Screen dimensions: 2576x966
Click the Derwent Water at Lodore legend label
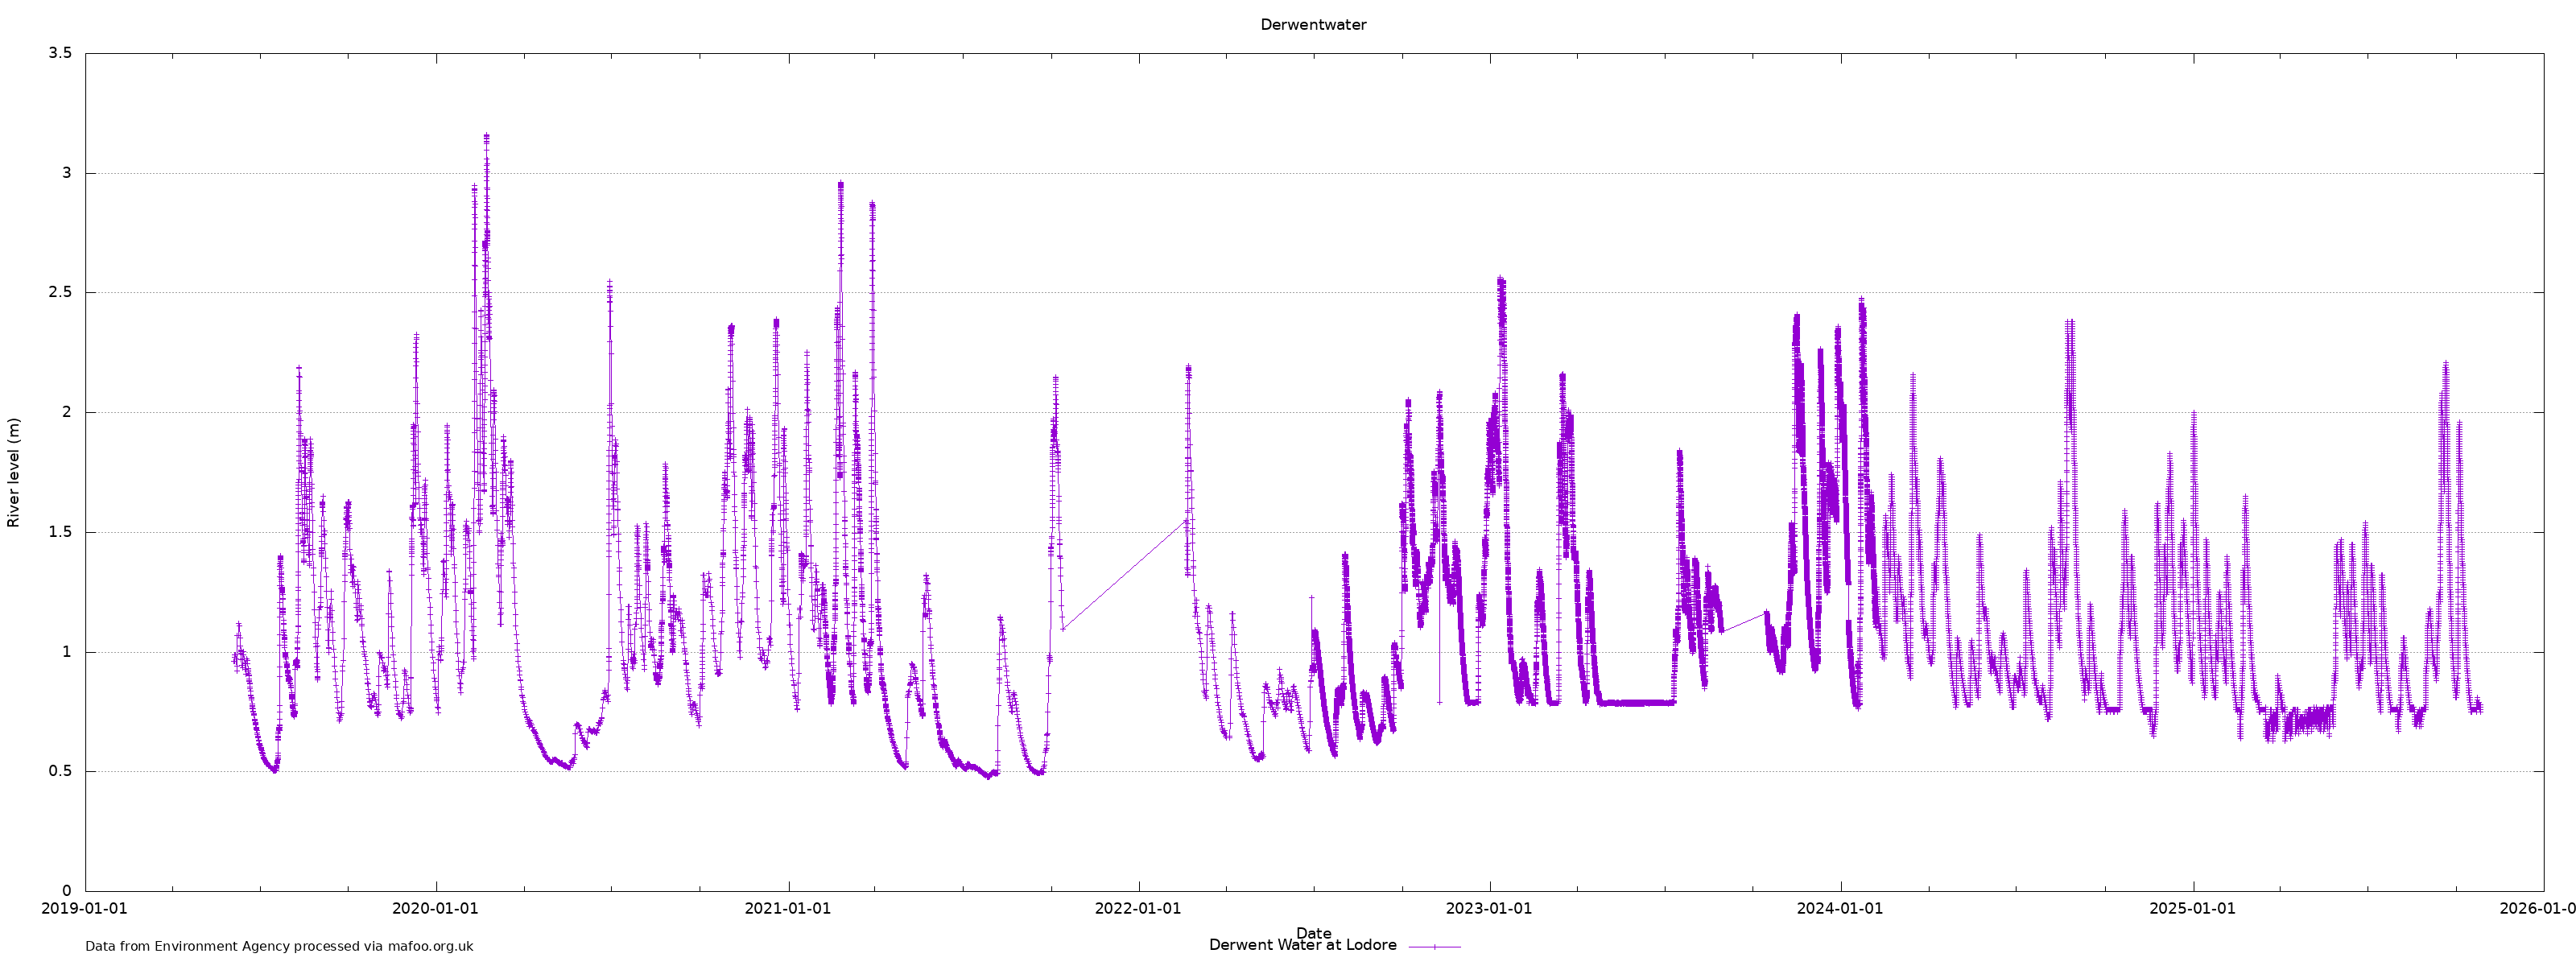(x=1302, y=945)
